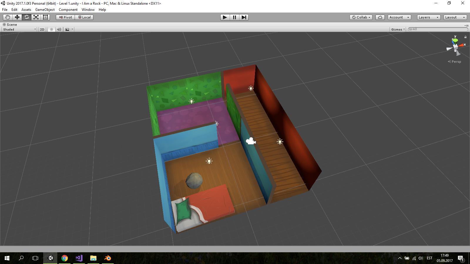The image size is (470, 264).
Task: Open the Component menu
Action: [x=68, y=10]
